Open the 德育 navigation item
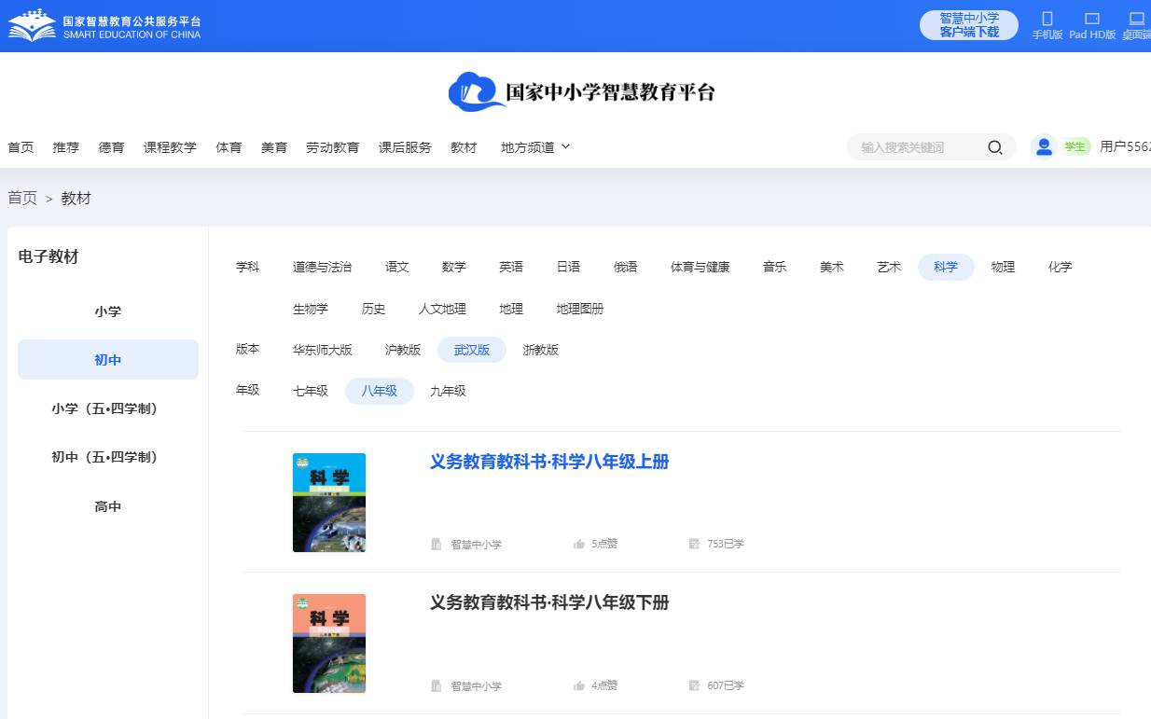Image resolution: width=1151 pixels, height=719 pixels. 112,147
